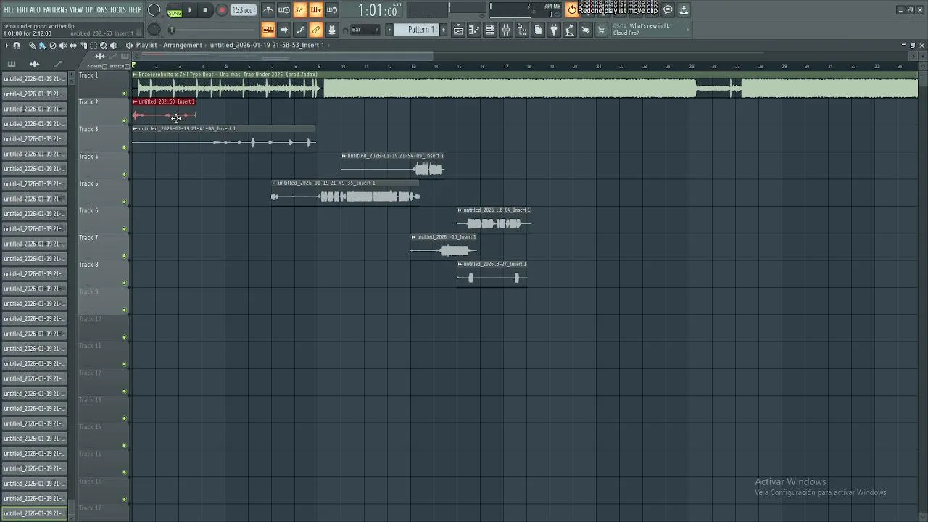Open the EDIT menu
928x522 pixels.
22,9
